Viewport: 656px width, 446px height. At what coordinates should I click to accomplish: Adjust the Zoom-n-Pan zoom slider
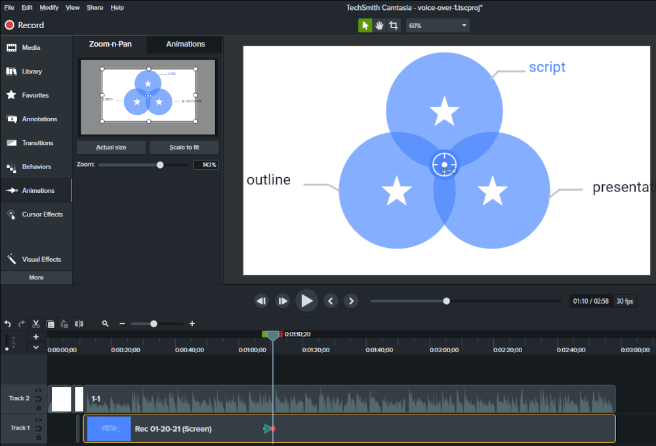pos(159,165)
